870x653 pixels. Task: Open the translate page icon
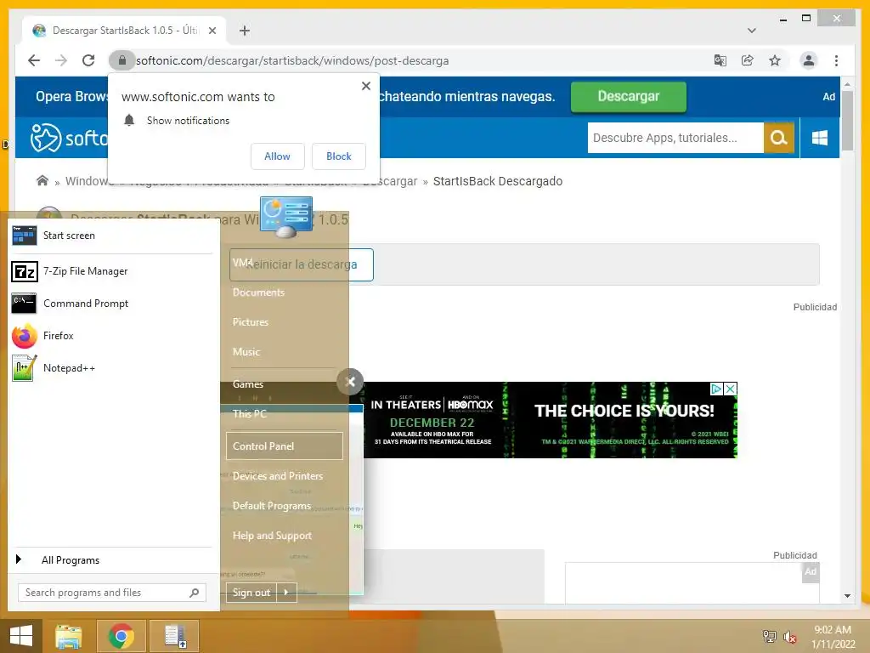coord(720,60)
